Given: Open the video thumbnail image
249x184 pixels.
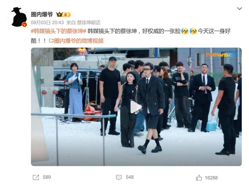Looking at the screenshot, I should 136,107.
